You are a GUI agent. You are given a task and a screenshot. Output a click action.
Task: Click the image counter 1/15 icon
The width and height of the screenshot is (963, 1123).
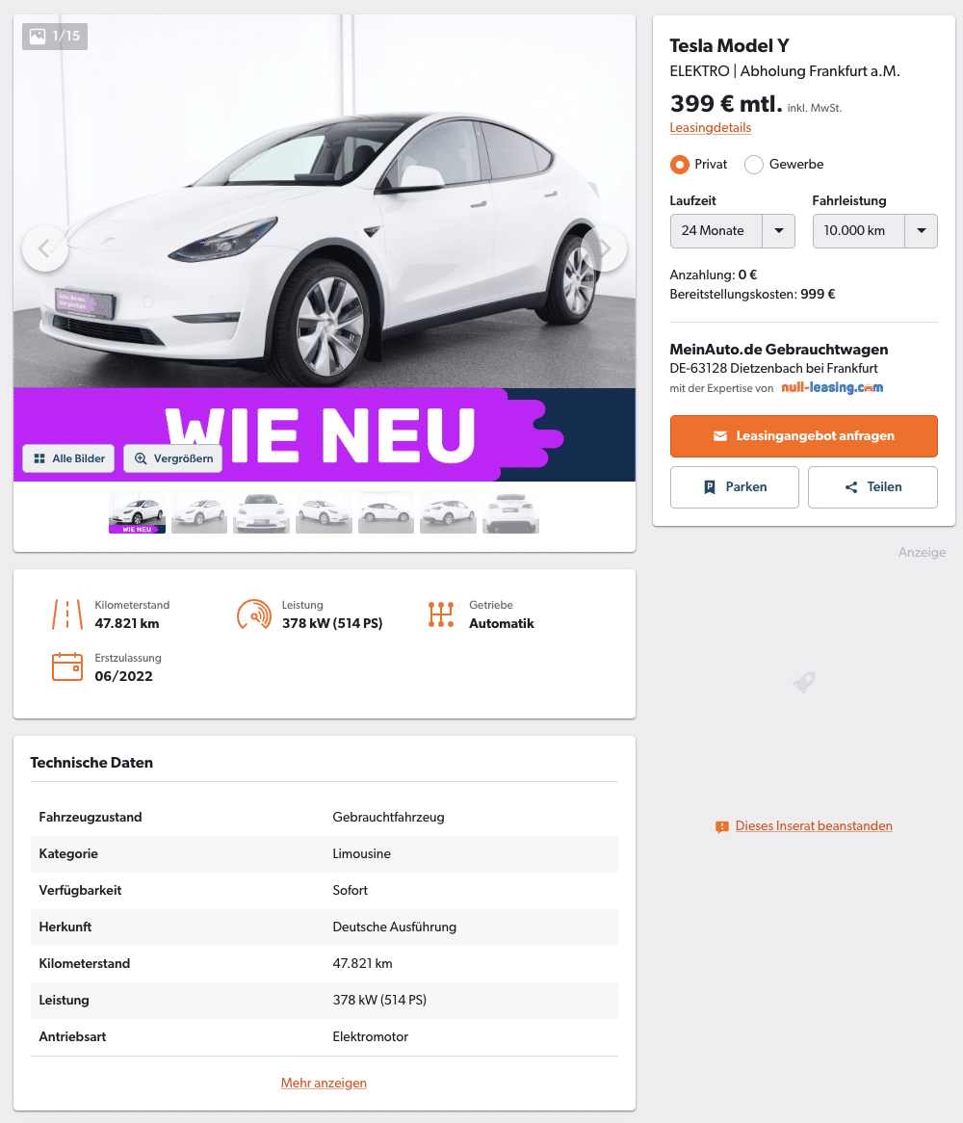[x=38, y=36]
